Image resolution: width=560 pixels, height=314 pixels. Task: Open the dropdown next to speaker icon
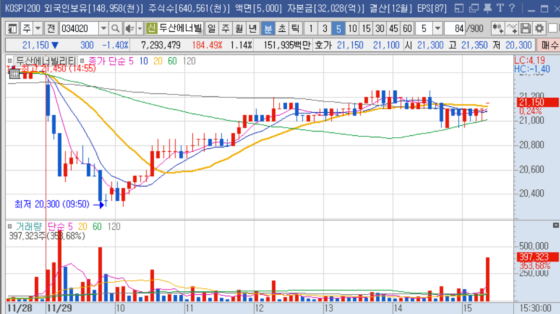click(140, 28)
